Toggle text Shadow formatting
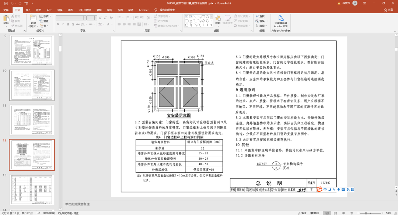The width and height of the screenshot is (398, 215). pyautogui.click(x=73, y=24)
